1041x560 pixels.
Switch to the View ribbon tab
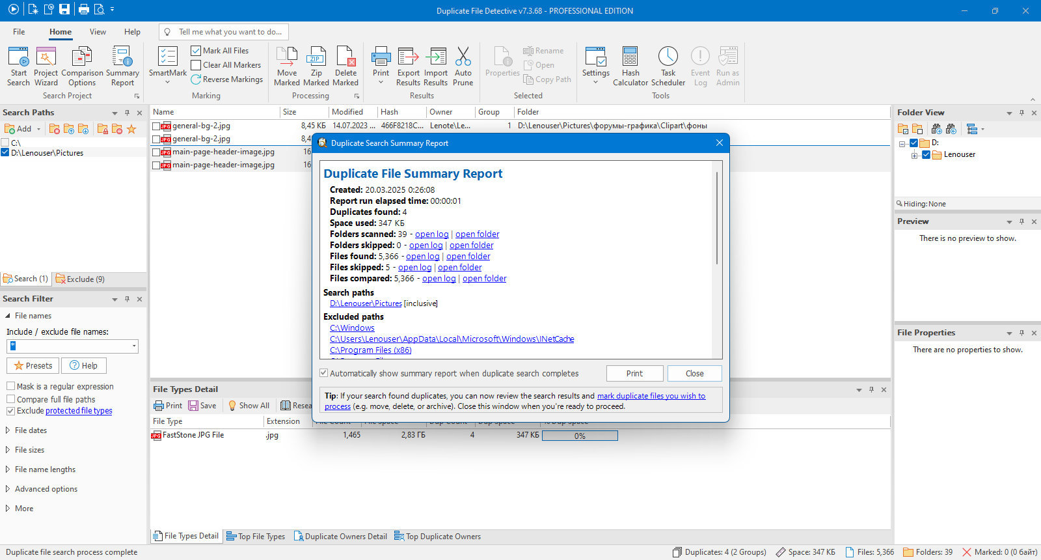(x=98, y=32)
